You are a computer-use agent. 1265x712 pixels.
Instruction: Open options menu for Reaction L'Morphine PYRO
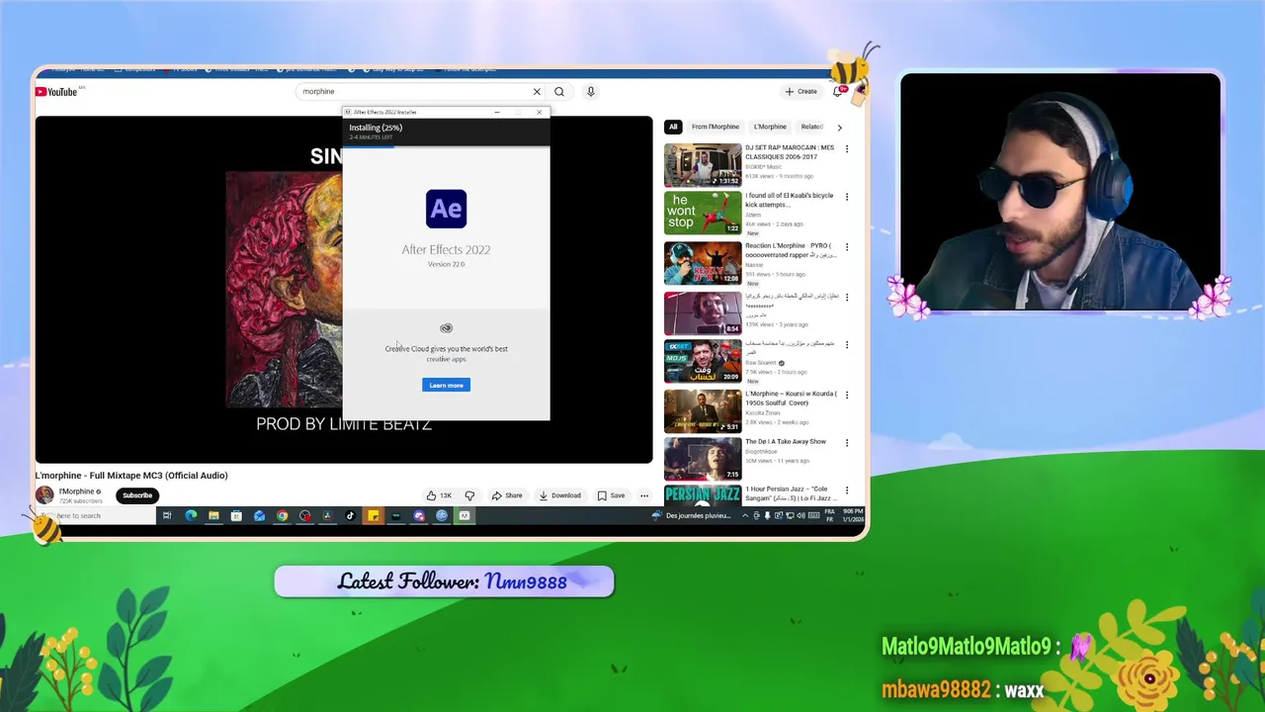[846, 247]
